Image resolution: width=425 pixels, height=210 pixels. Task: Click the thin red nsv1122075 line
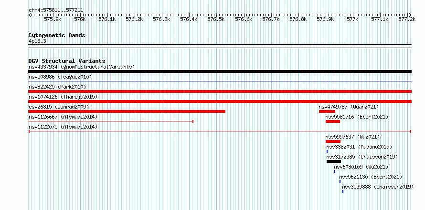[220, 131]
